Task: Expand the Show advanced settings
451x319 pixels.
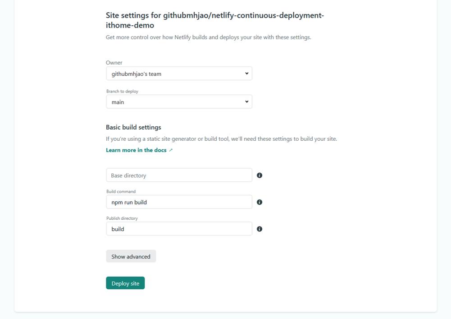Action: (131, 256)
